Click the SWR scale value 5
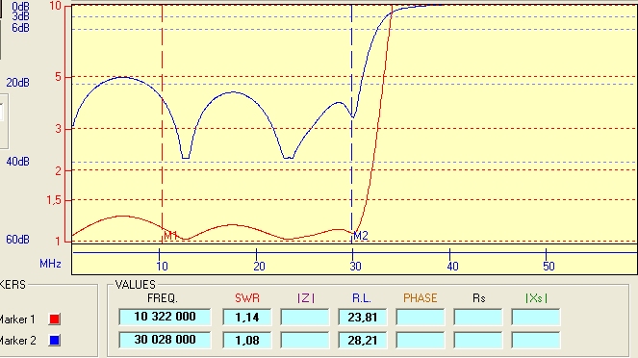Screen dimensions: 638x358 pyautogui.click(x=58, y=76)
